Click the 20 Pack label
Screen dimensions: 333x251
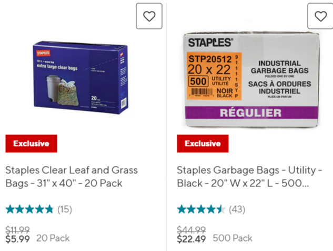coord(53,238)
